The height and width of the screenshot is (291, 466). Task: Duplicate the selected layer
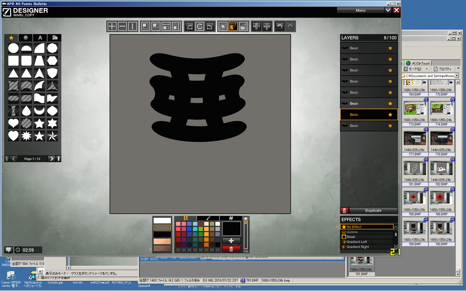point(373,210)
